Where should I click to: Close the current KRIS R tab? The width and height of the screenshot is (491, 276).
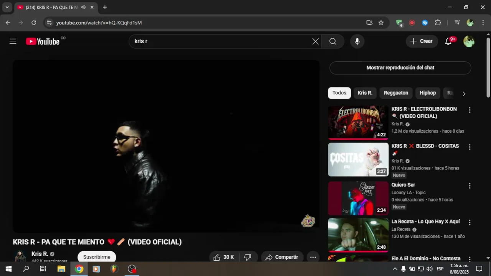(x=92, y=7)
